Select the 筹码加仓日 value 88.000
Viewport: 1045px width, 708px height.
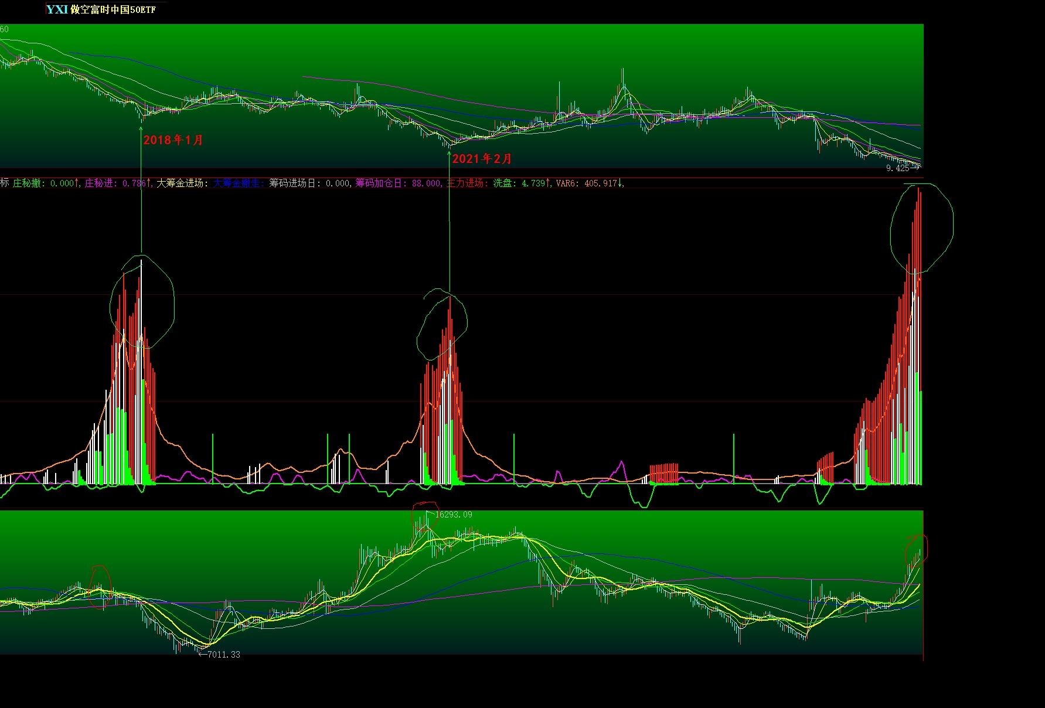click(426, 183)
